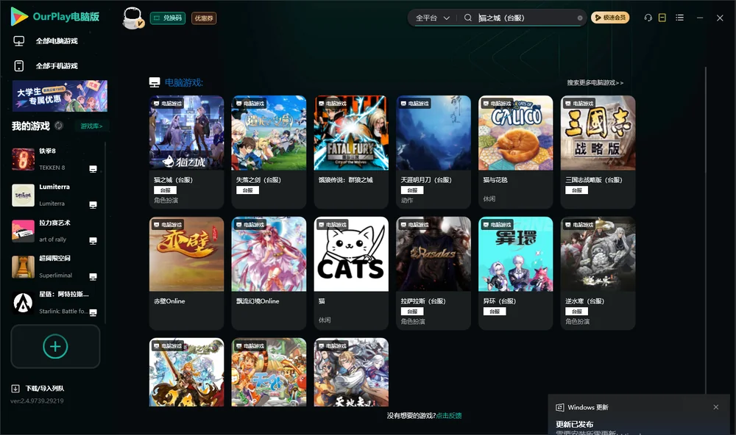Viewport: 736px width, 435px height.
Task: Click the 电脑游戏 section header icon
Action: 155,82
